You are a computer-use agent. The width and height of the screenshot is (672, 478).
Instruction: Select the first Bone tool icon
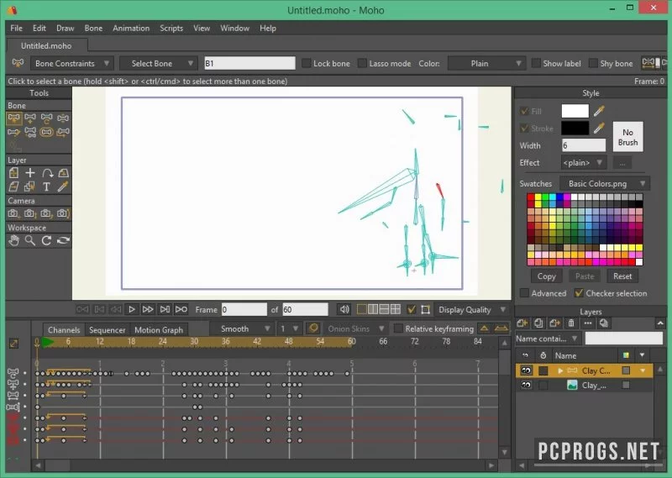point(13,118)
